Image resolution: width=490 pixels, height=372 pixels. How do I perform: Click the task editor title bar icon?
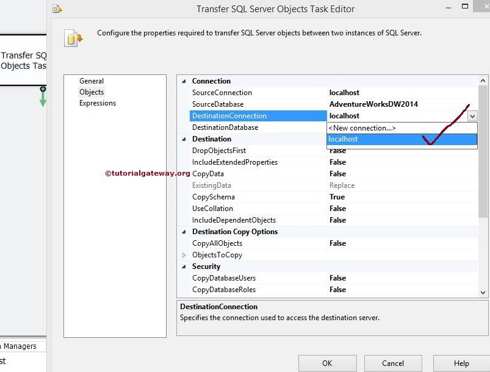coord(58,9)
